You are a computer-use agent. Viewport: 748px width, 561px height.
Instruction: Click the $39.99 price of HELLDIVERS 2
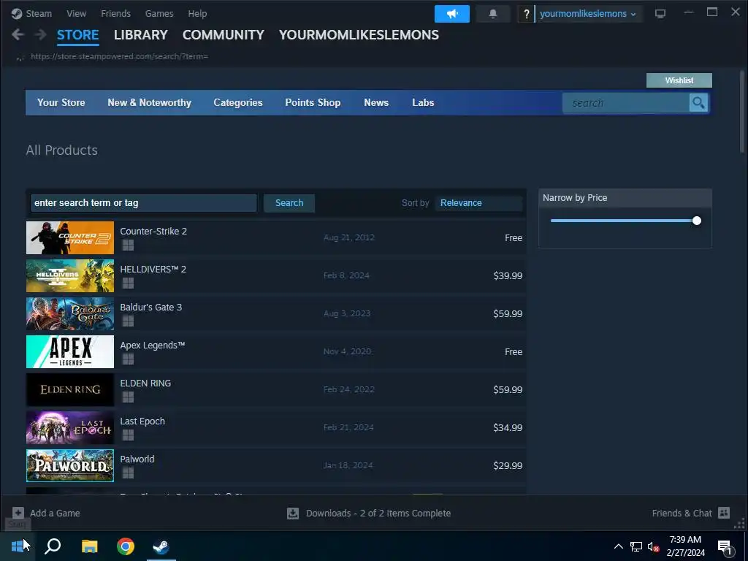(508, 275)
